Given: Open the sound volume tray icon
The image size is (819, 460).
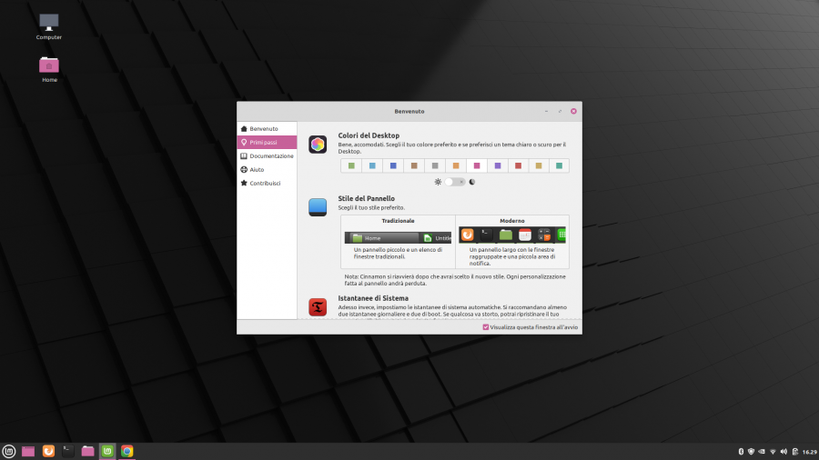Looking at the screenshot, I should [784, 452].
